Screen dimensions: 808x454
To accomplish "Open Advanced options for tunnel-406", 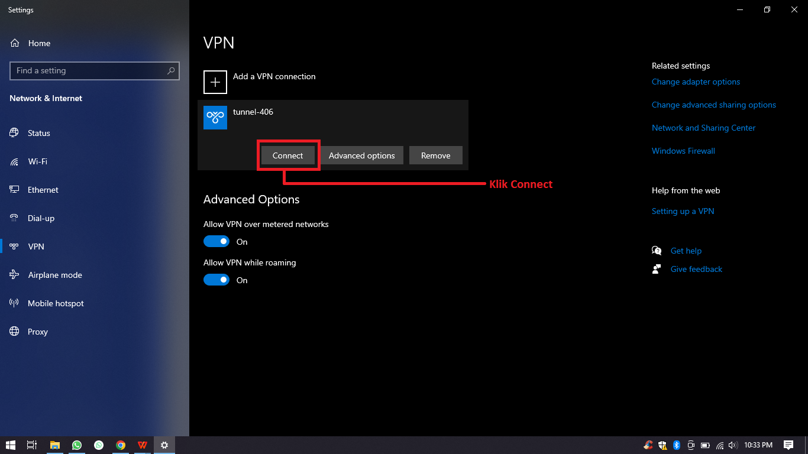I will (x=361, y=155).
